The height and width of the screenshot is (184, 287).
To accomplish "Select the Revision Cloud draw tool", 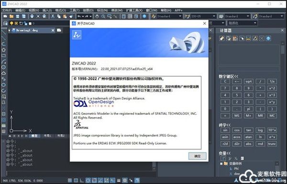I will tap(3, 73).
